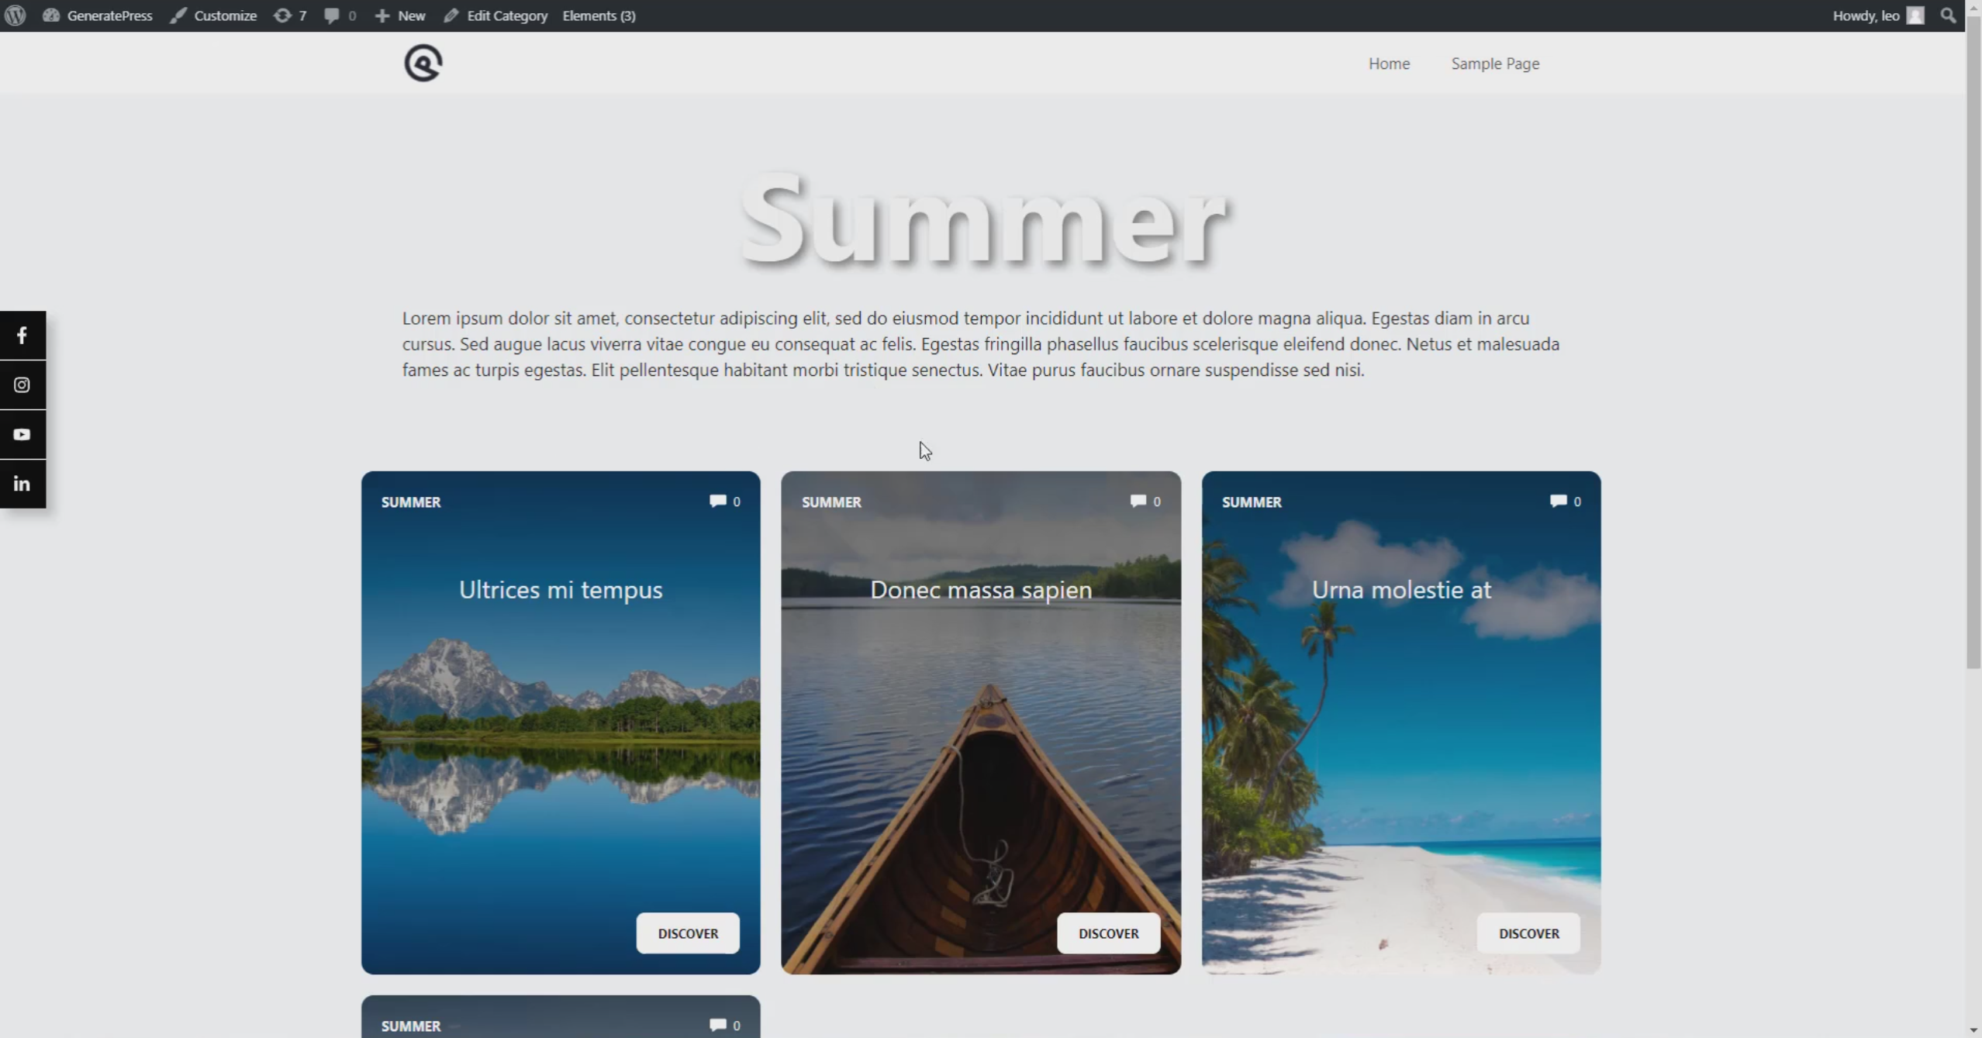Click the WordPress logo in admin bar
1982x1038 pixels.
point(16,16)
